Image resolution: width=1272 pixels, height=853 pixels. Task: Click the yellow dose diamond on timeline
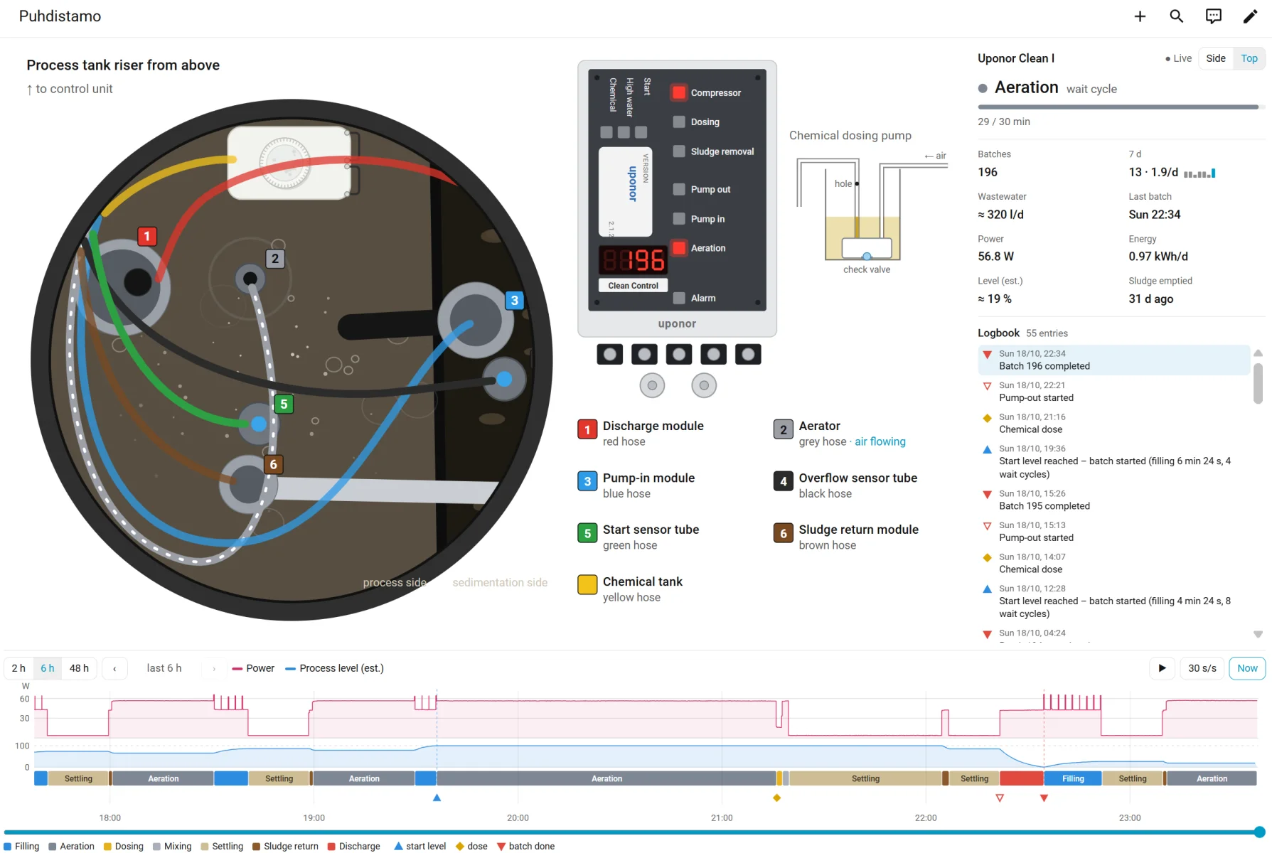click(776, 798)
